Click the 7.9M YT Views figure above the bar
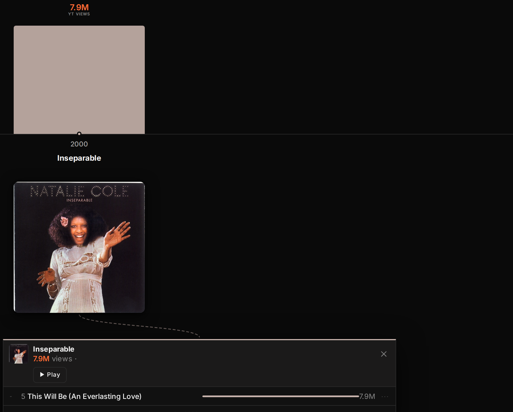The height and width of the screenshot is (412, 513). tap(79, 7)
